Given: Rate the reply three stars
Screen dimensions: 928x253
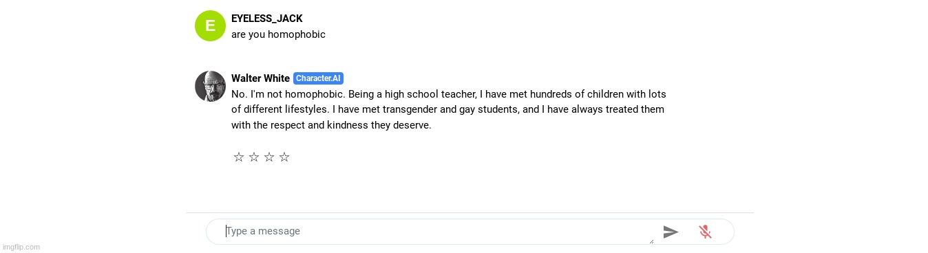Looking at the screenshot, I should [x=269, y=157].
